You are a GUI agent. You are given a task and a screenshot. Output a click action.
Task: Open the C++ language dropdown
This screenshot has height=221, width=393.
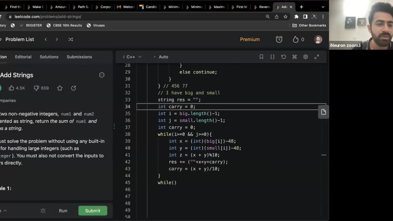132,57
